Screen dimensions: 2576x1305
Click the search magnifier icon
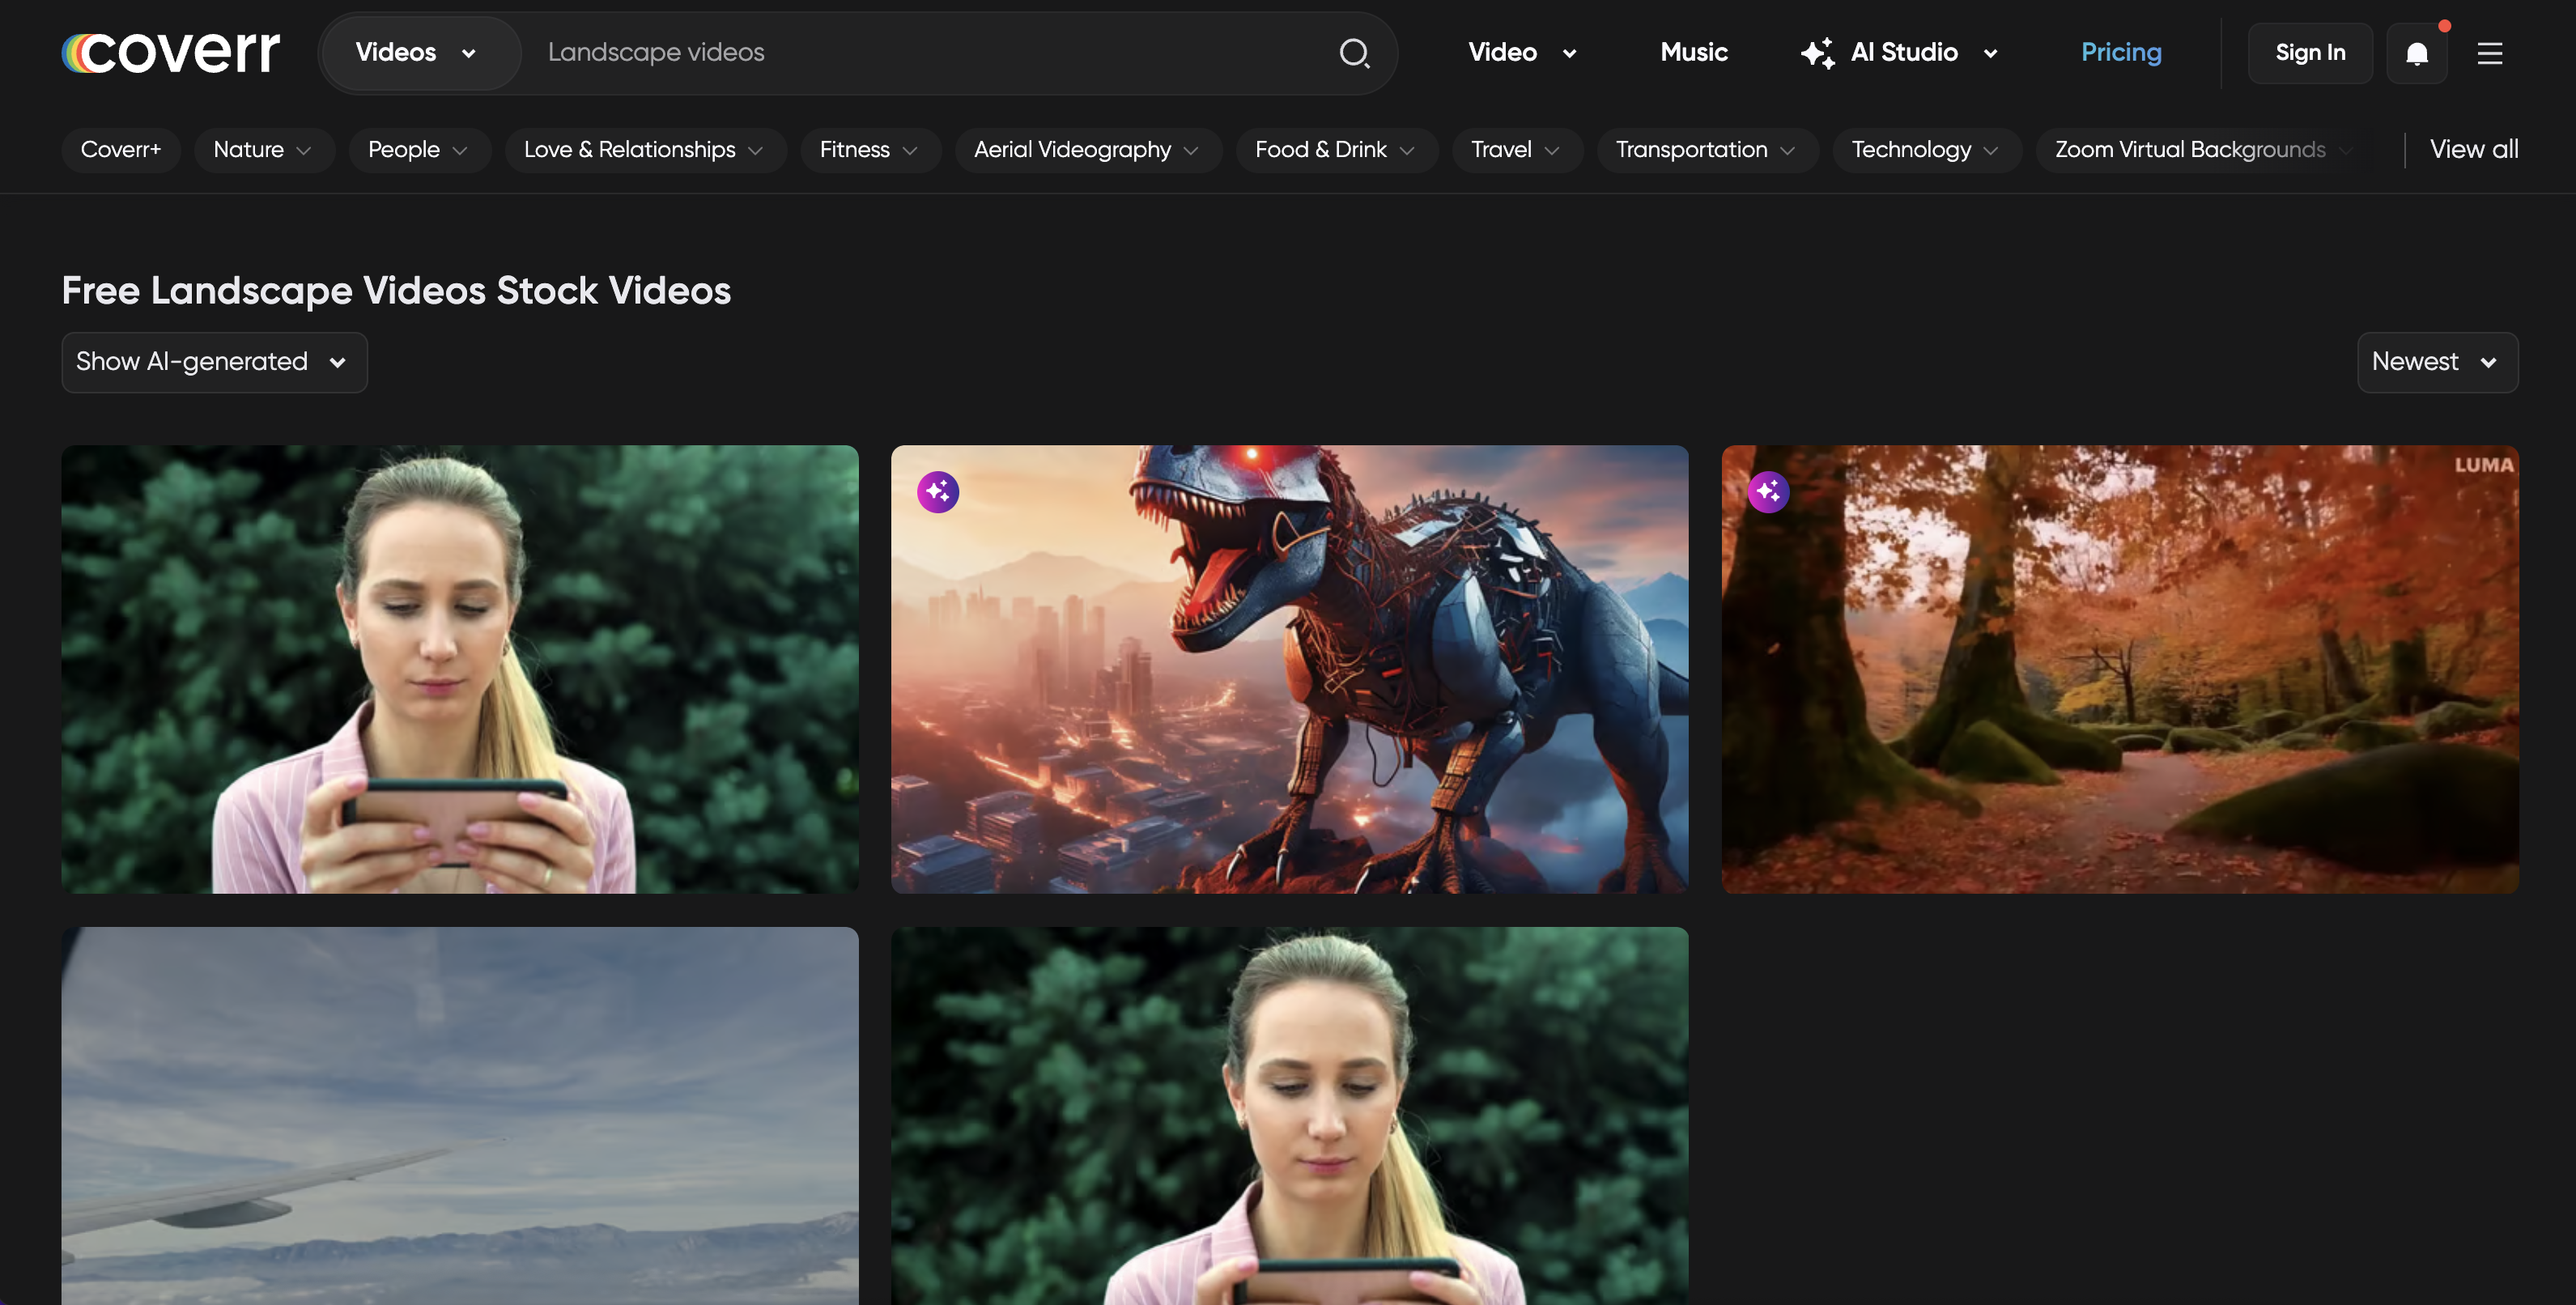tap(1355, 53)
